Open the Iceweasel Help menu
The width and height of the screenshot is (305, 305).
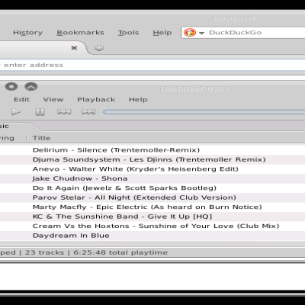pos(162,33)
